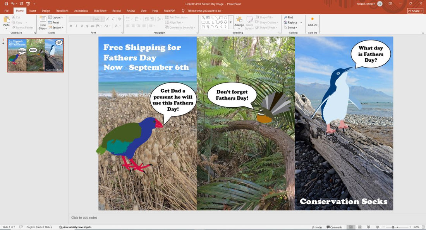426x230 pixels.
Task: Open the font name combo box
Action: pyautogui.click(x=81, y=19)
